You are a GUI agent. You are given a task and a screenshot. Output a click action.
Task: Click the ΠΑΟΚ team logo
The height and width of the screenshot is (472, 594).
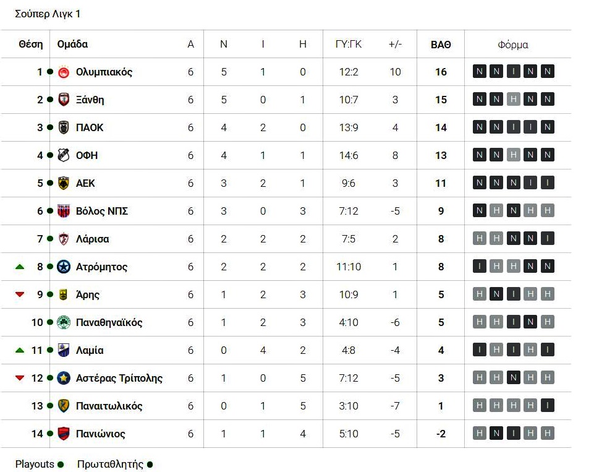pyautogui.click(x=63, y=127)
